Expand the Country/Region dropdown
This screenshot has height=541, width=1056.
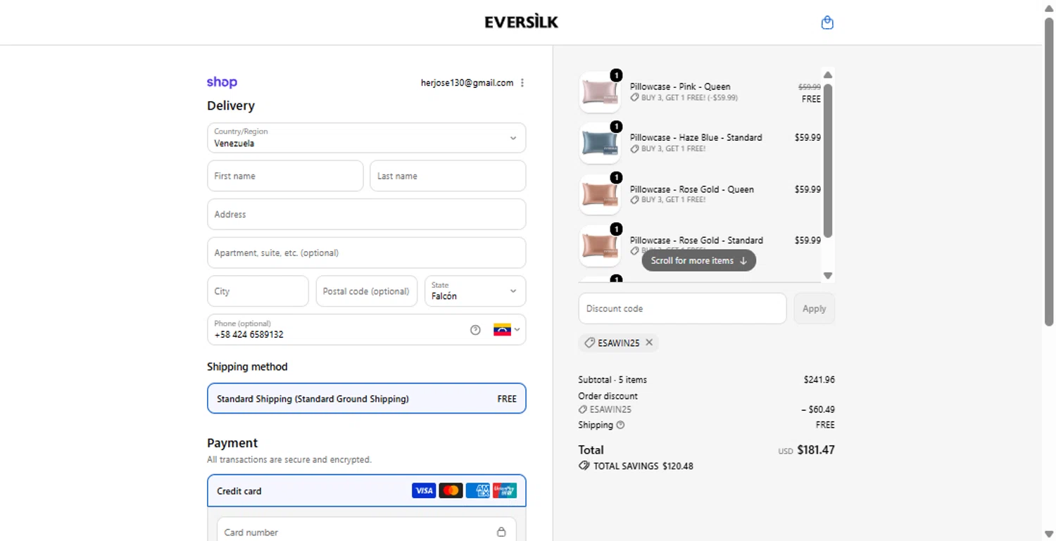[366, 138]
